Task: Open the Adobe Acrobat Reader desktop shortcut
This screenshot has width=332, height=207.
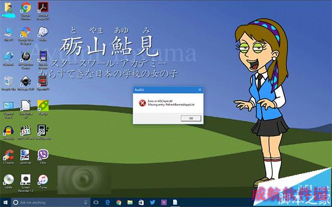Action: click(x=43, y=11)
